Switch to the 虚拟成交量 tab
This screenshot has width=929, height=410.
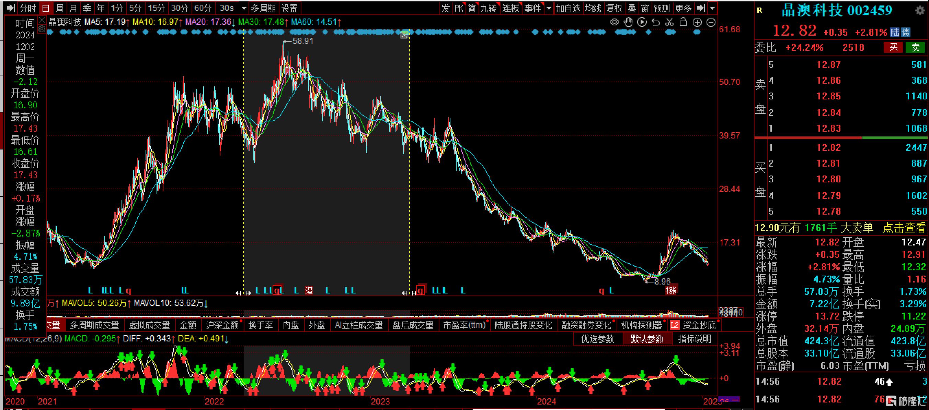(149, 325)
